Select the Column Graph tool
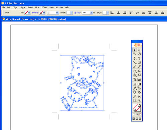The width and height of the screenshot is (167, 130). click(x=139, y=80)
